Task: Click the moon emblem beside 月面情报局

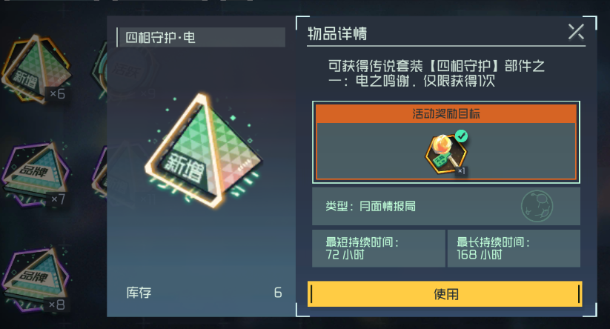Action: click(x=537, y=206)
